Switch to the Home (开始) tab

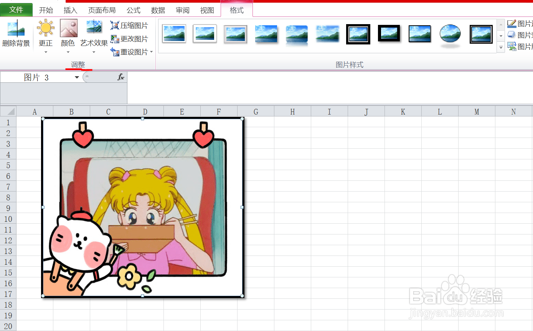click(46, 10)
